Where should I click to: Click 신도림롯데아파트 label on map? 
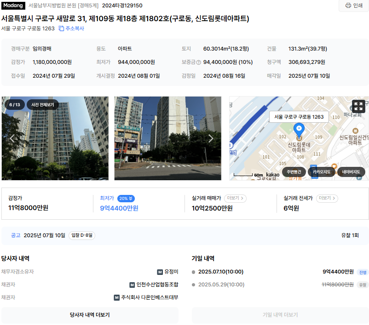pos(299,148)
